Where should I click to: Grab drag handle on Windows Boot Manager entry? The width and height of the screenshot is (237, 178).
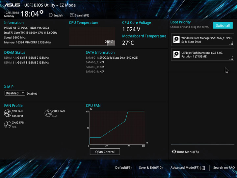(x=231, y=44)
